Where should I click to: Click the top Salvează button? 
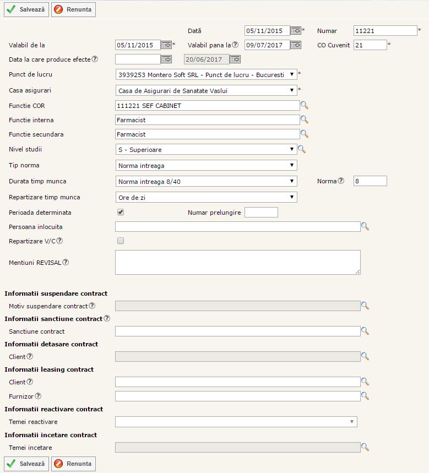pyautogui.click(x=26, y=10)
